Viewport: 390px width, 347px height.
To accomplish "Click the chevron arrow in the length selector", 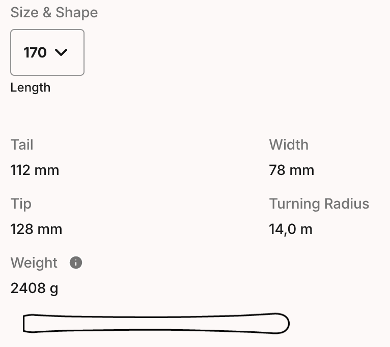I will point(61,52).
